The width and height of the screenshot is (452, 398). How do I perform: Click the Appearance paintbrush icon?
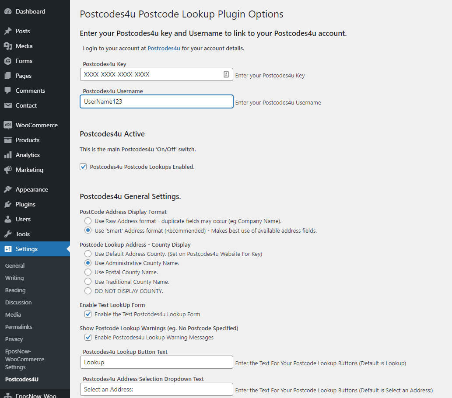click(x=8, y=189)
